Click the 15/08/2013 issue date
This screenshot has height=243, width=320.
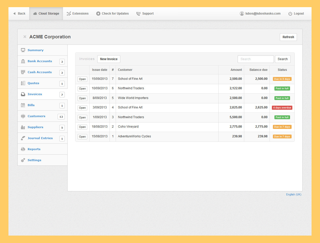tap(100, 136)
